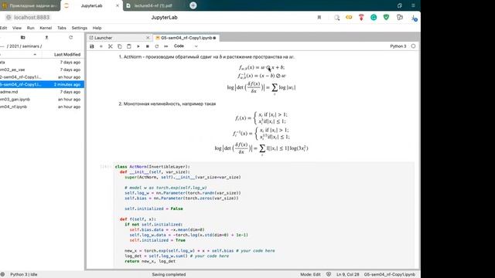Screen dimensions: 495x278
Task: Click the green shield extension icon
Action: 386,17
